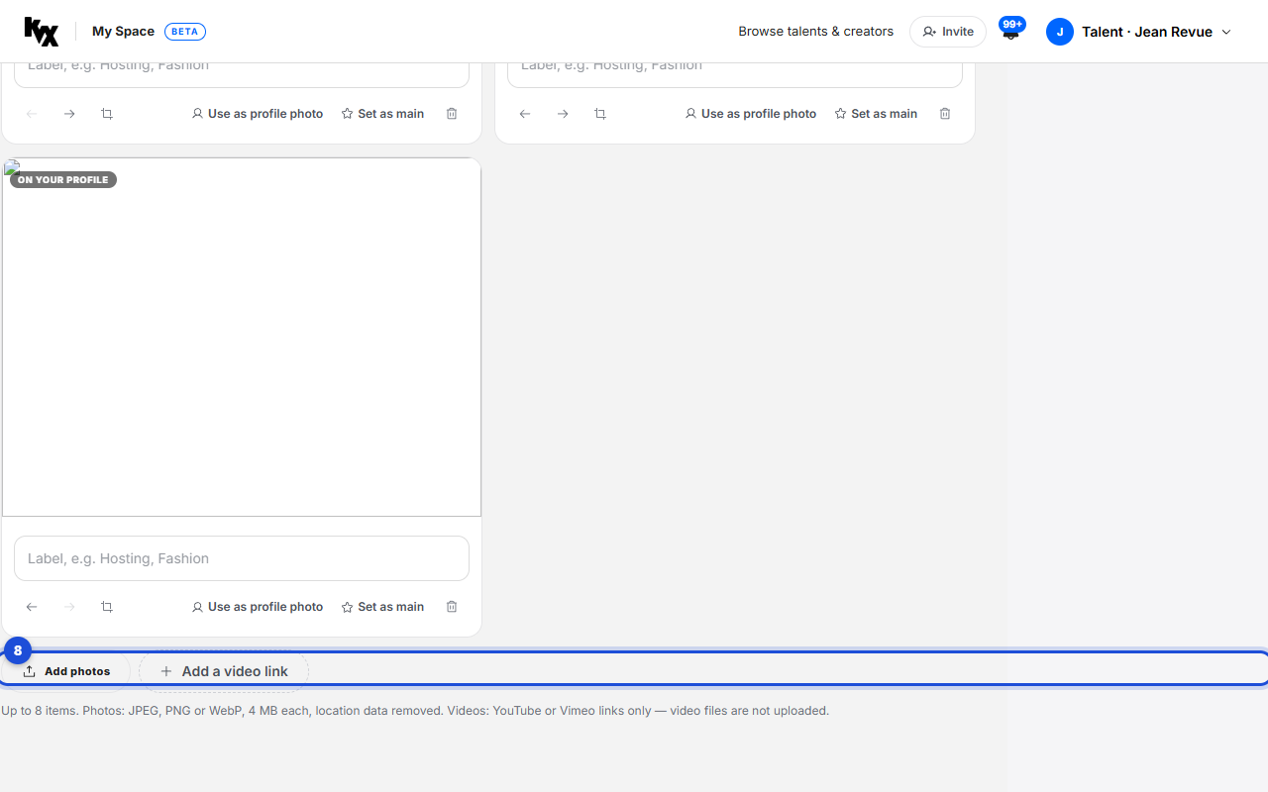Click left arrow on the top-left photo card

coord(32,114)
